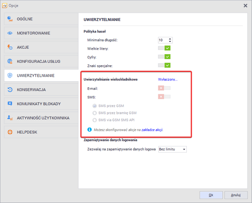The image size is (252, 203).
Task: Click the user chart icon beside Aktywność użytkownika
Action: (10, 118)
